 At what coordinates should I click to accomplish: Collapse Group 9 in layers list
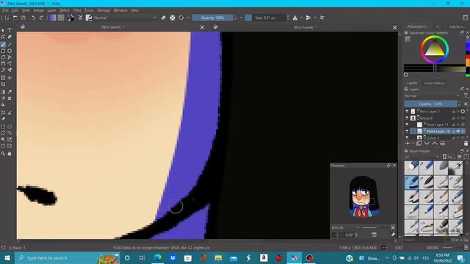(x=418, y=118)
